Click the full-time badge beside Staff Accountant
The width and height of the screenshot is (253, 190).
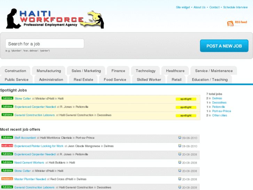7,137
